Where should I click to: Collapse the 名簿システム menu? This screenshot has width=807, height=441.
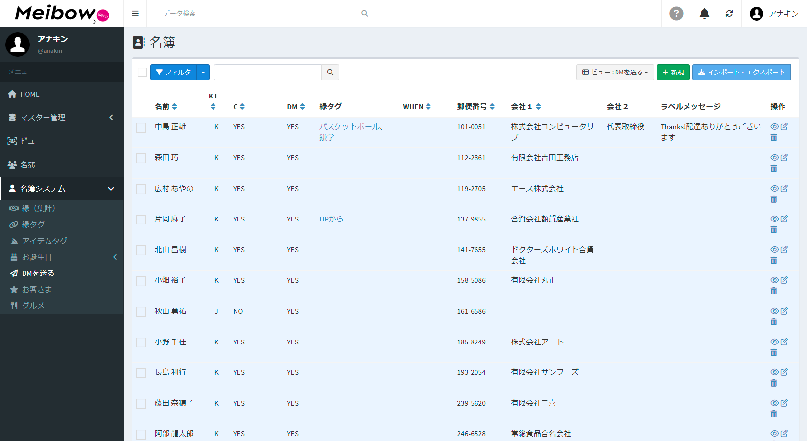62,189
